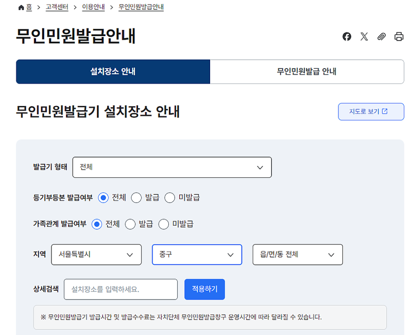This screenshot has height=335, width=412.
Task: Switch to 설치장소 안내 tab
Action: pos(113,72)
